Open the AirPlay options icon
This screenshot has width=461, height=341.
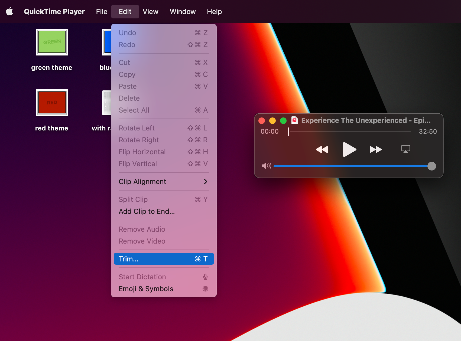click(405, 149)
